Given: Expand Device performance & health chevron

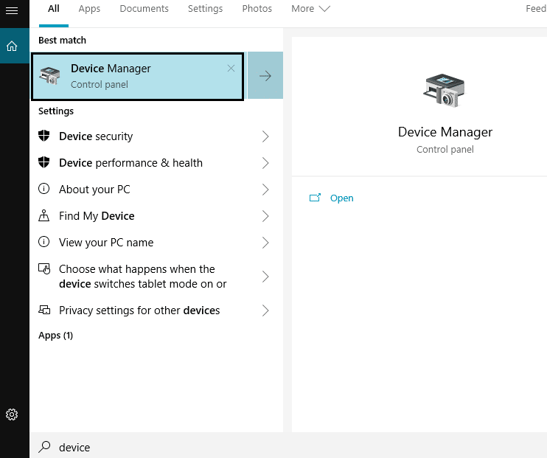Looking at the screenshot, I should 265,163.
